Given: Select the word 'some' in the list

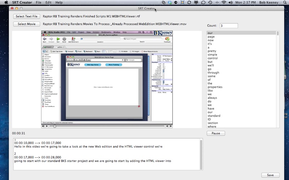Looking at the screenshot, I should coord(212,76).
